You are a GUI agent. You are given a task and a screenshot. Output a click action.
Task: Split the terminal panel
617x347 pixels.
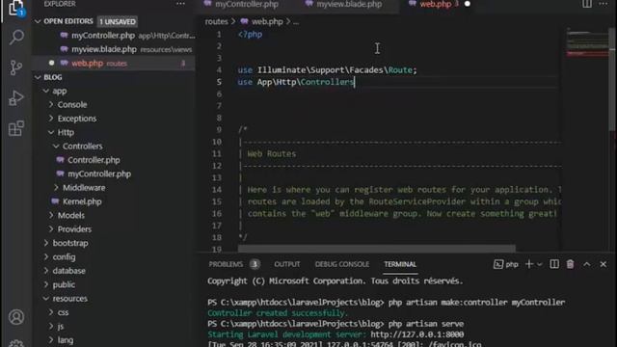point(554,264)
